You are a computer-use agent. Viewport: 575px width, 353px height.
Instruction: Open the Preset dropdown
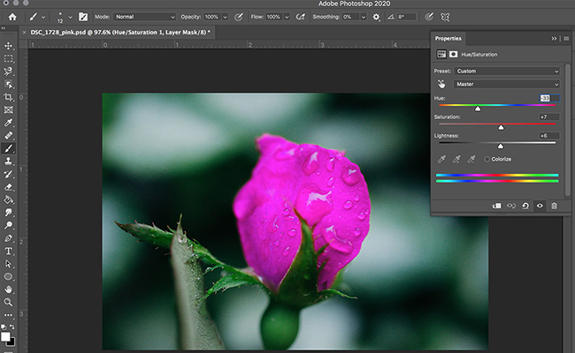[x=507, y=71]
